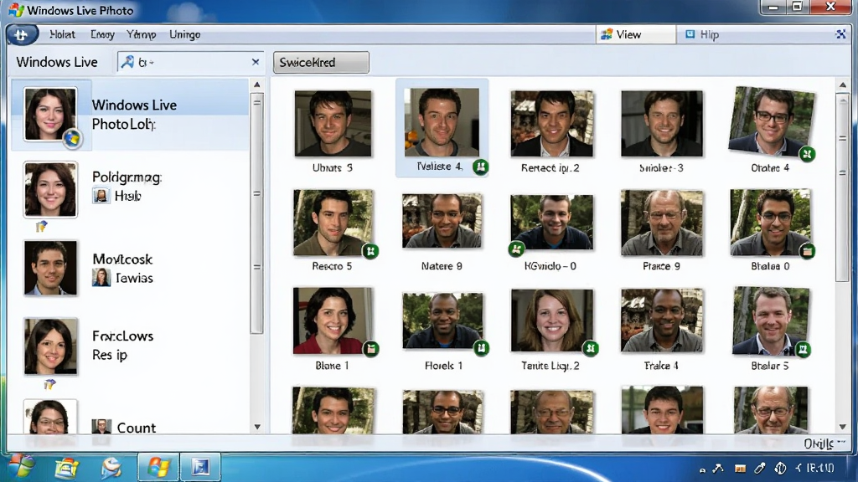The width and height of the screenshot is (858, 482).
Task: Open the Holat menu
Action: click(x=62, y=34)
